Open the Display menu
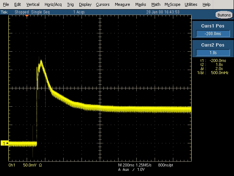This screenshot has width=234, height=176. tap(85, 4)
